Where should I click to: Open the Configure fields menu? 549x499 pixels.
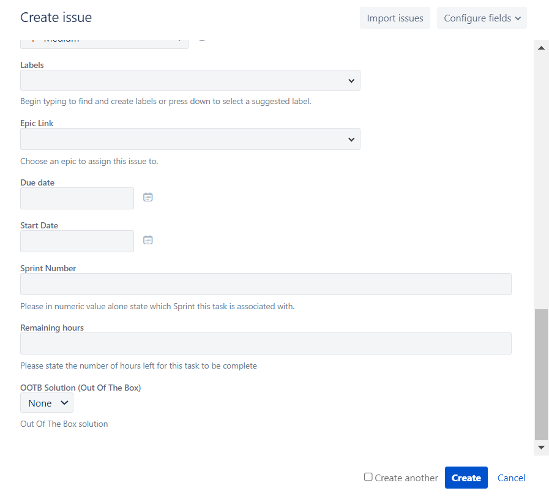click(x=482, y=18)
